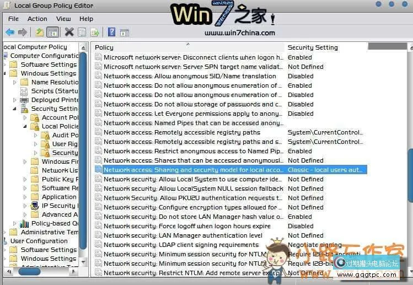Image resolution: width=413 pixels, height=285 pixels.
Task: Click the Properties toolbar icon
Action: point(82,33)
